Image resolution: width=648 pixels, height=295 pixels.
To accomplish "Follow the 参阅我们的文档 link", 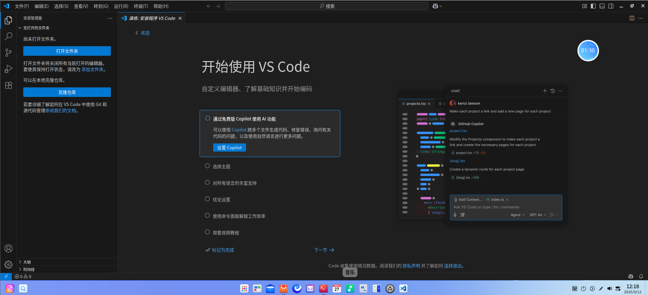I will click(x=61, y=111).
